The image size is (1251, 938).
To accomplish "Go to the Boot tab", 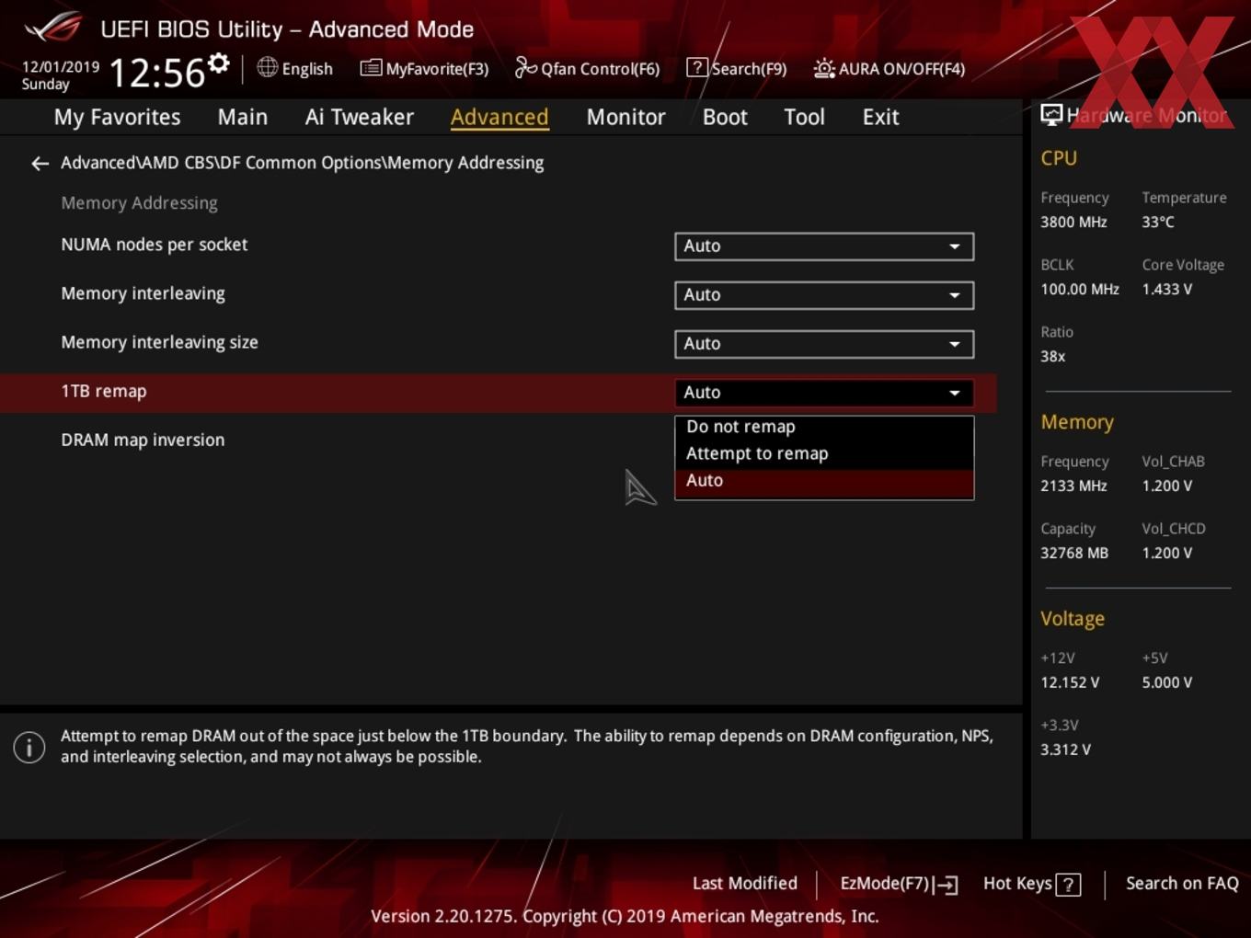I will point(725,117).
